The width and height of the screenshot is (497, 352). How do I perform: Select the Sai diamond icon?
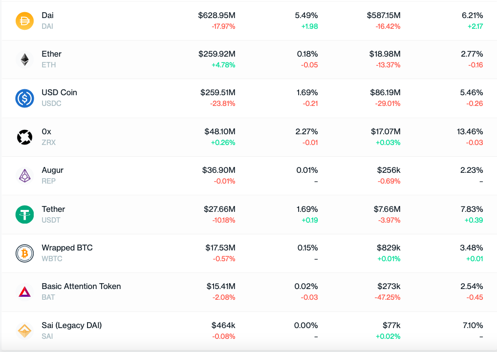coord(25,331)
